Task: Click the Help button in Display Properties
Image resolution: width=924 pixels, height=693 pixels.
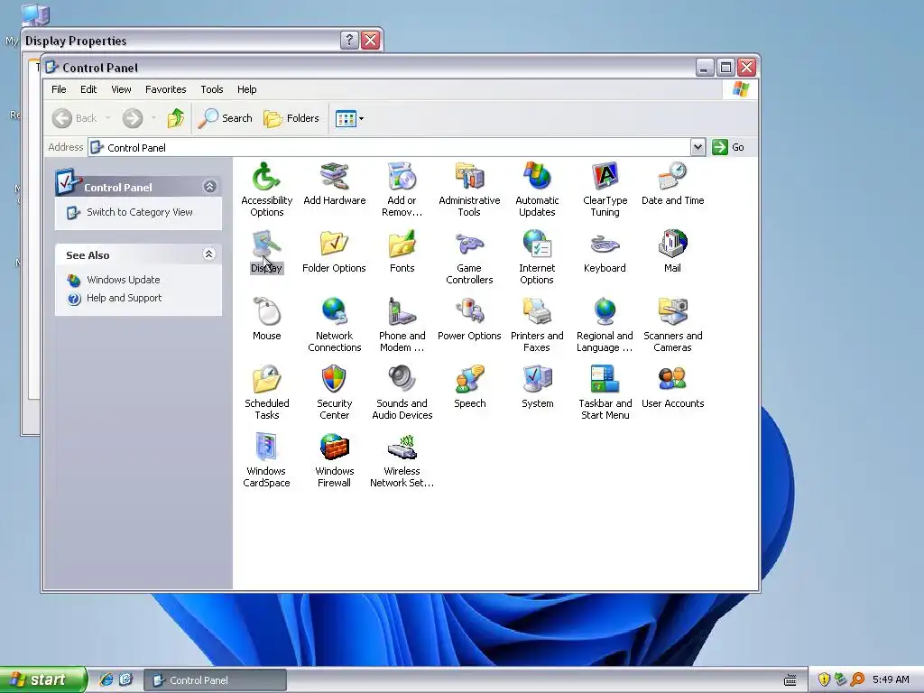Action: tap(349, 40)
